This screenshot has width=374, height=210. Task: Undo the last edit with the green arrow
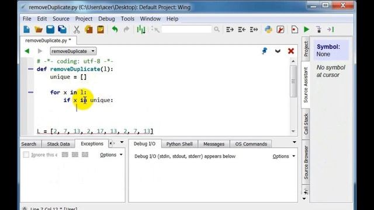(x=115, y=29)
